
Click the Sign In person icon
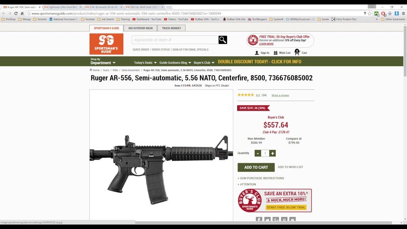coord(257,53)
